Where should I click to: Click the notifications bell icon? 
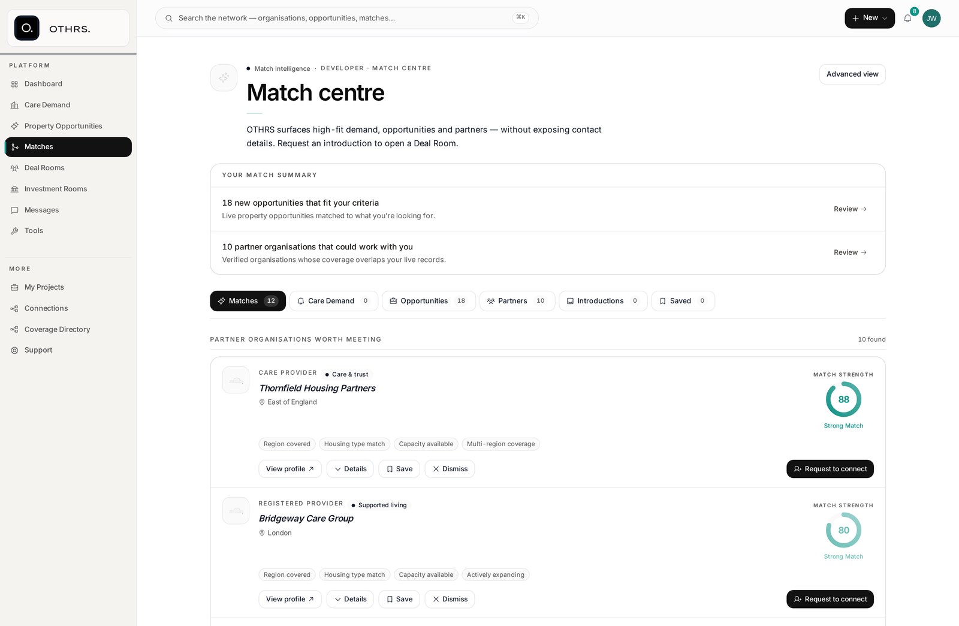tap(907, 18)
